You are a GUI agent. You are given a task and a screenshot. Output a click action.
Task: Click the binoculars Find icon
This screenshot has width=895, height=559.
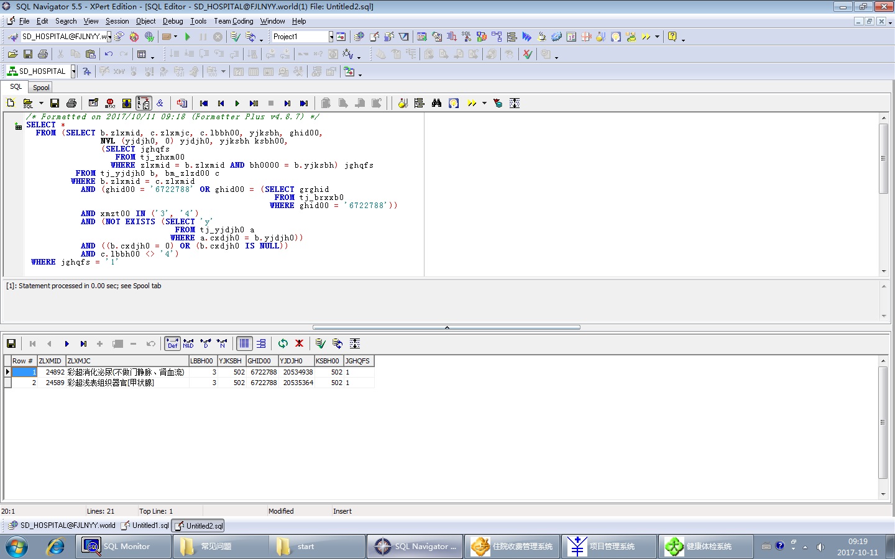[x=436, y=103]
